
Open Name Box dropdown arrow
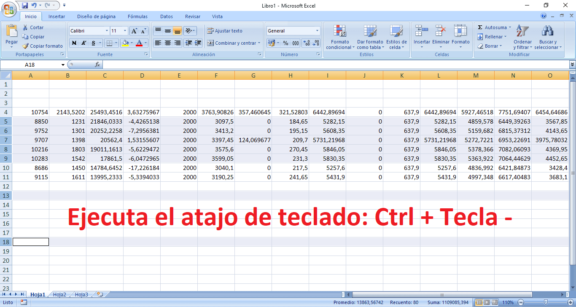pos(63,65)
